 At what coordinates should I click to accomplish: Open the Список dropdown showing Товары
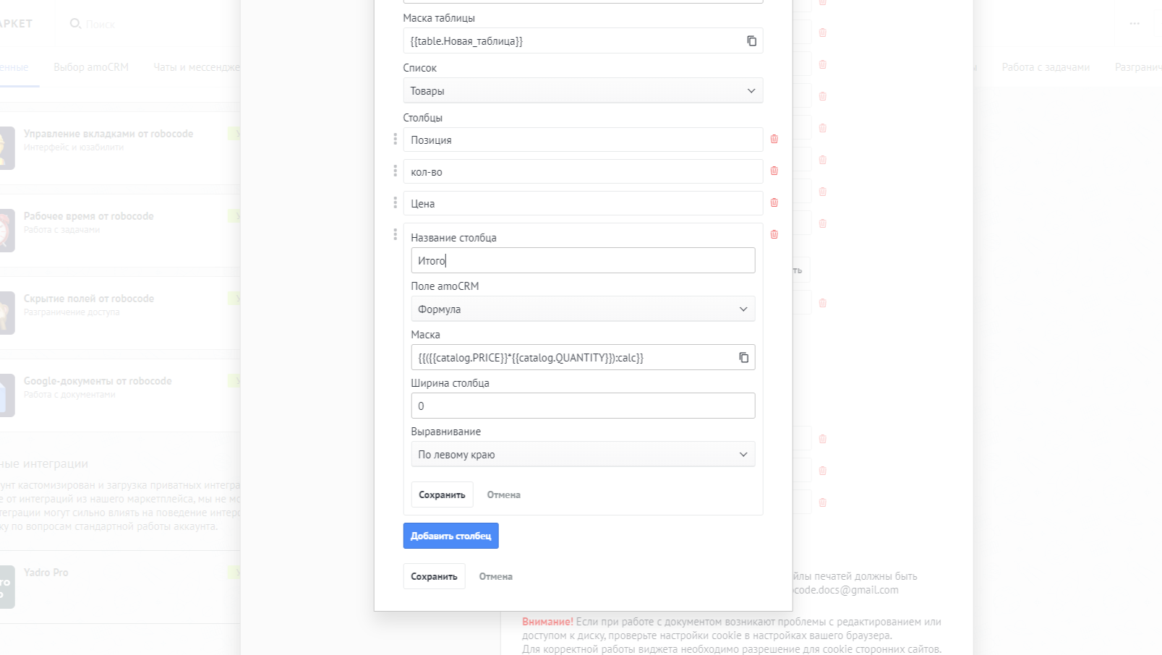click(583, 90)
